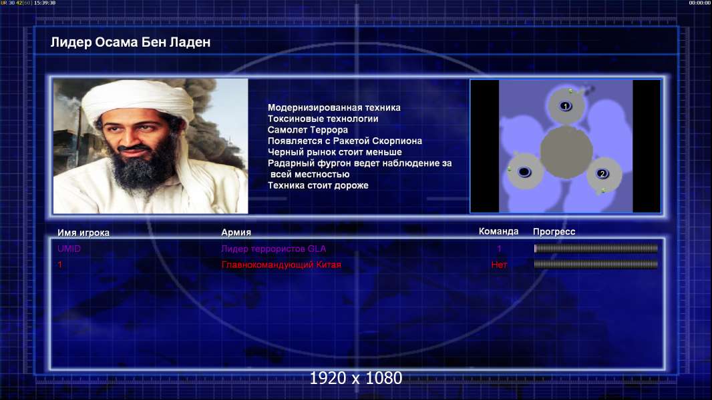712x400 pixels.
Task: Select player named '1' in red
Action: [x=59, y=265]
